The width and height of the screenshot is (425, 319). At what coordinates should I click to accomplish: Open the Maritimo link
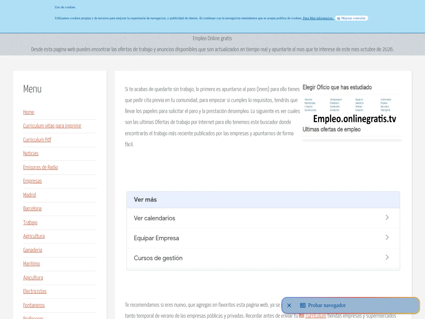(32, 264)
